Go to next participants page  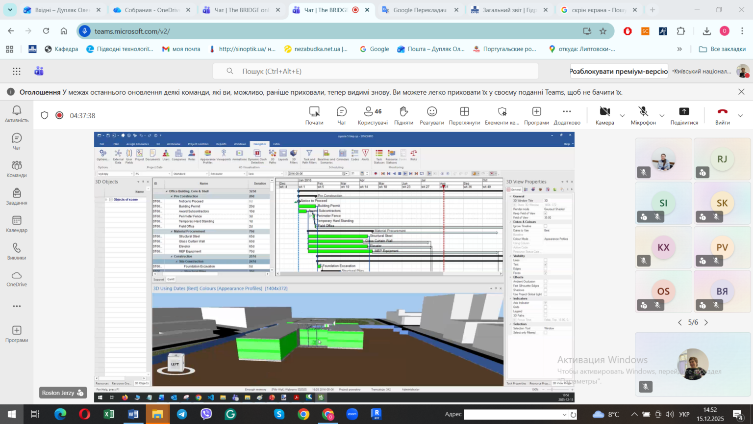(x=706, y=322)
